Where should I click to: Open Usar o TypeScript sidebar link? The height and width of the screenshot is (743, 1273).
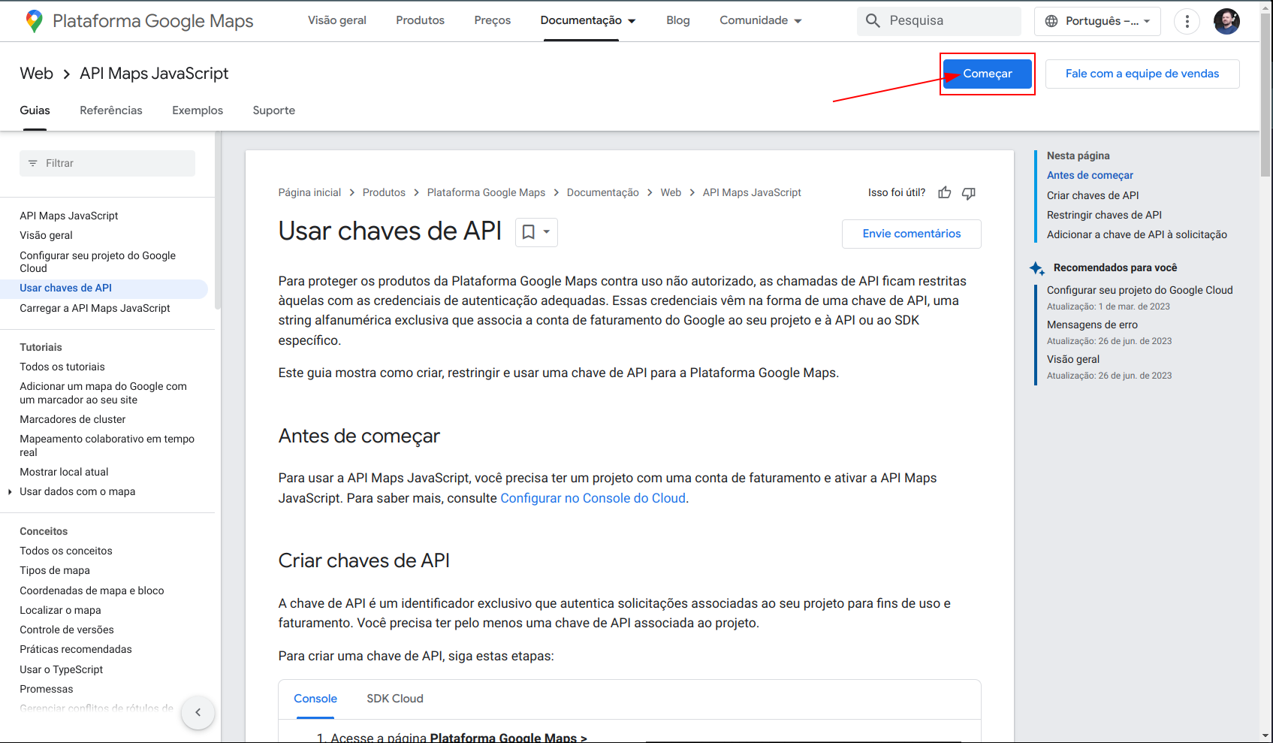tap(62, 670)
